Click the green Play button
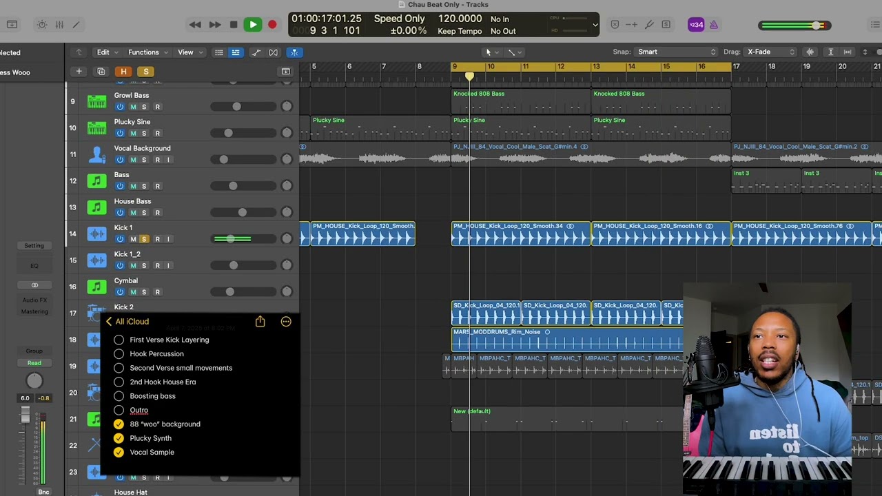 253,25
